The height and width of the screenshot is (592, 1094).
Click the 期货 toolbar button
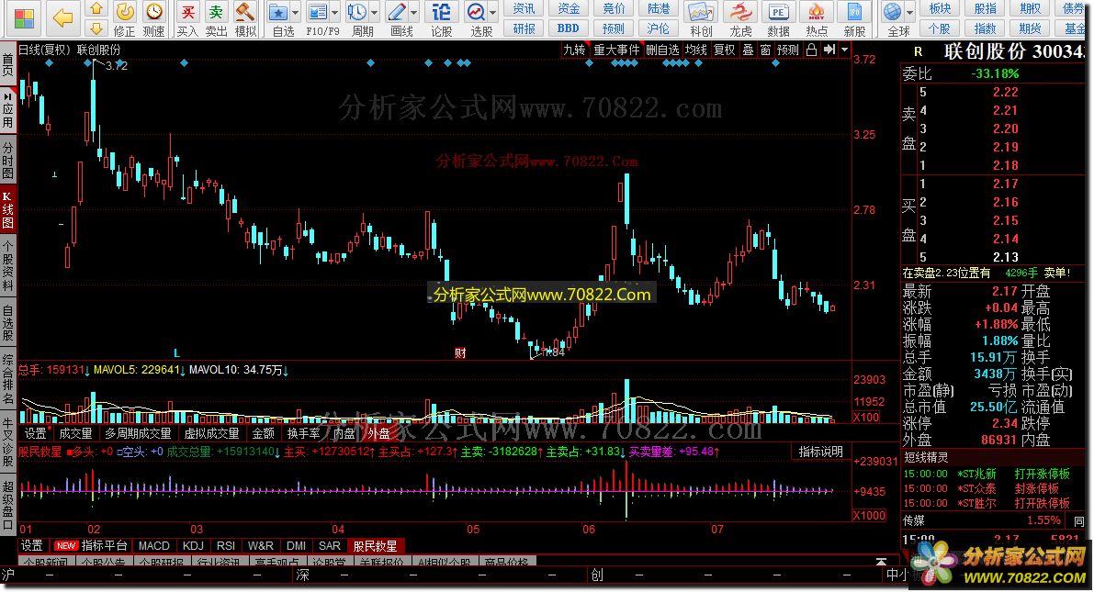1030,28
